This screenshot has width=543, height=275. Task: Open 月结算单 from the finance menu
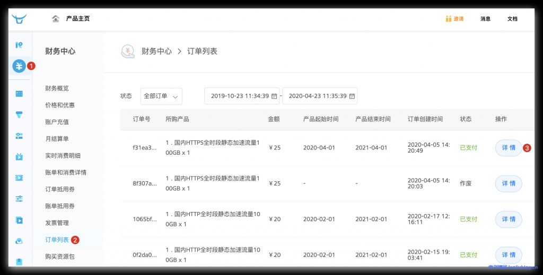click(x=57, y=139)
